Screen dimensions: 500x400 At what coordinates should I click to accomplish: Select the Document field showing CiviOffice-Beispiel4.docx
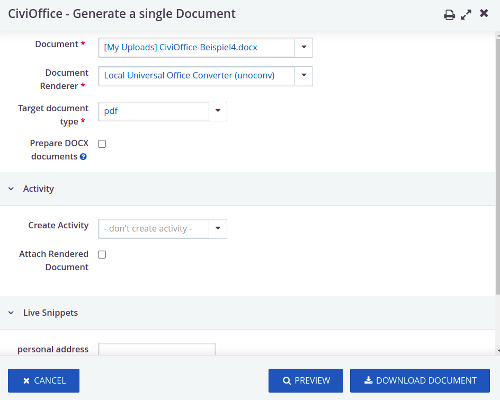(197, 48)
